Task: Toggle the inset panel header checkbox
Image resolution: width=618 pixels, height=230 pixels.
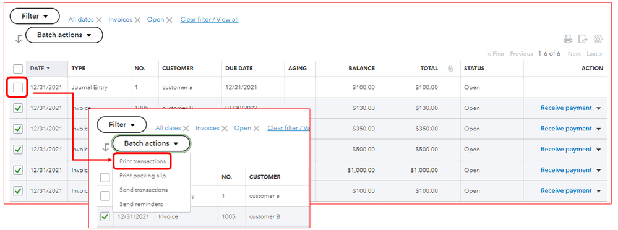Action: coord(105,177)
